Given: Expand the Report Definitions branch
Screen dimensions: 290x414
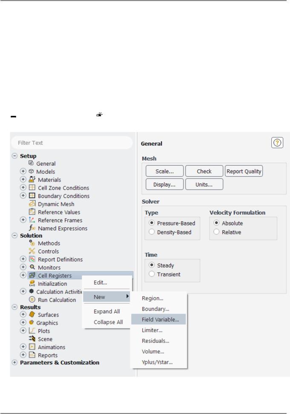Looking at the screenshot, I should point(23,259).
